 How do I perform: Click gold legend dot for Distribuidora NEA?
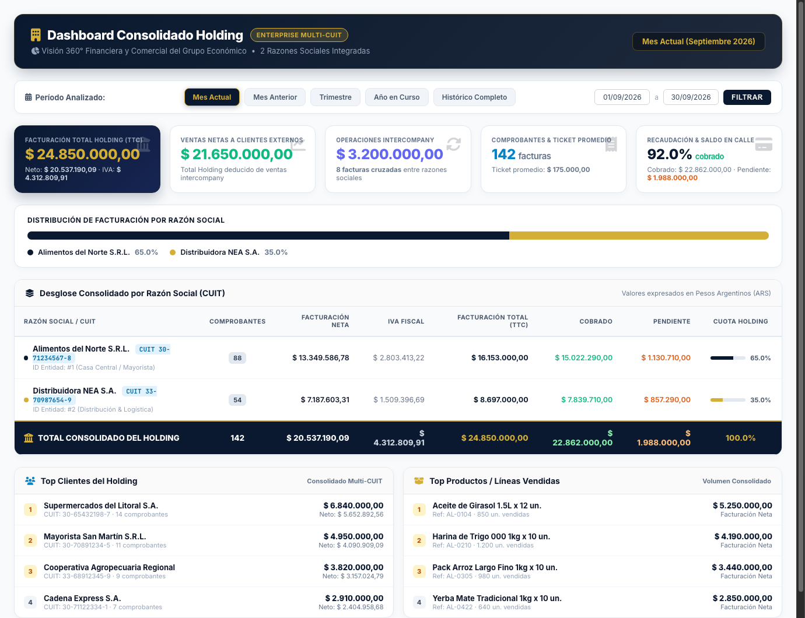point(173,252)
